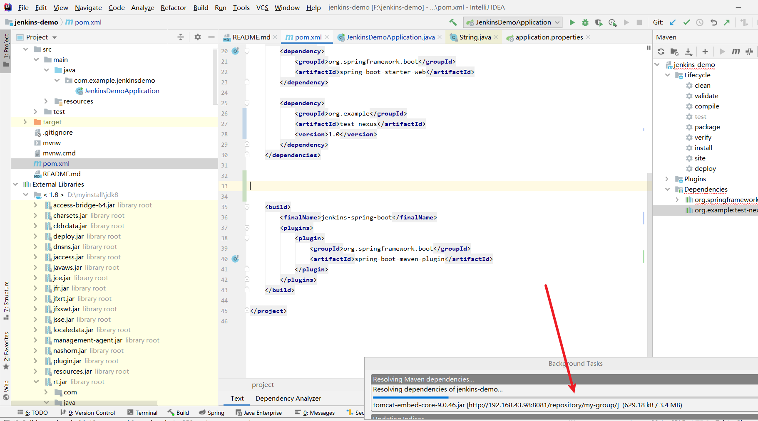This screenshot has height=421, width=758.
Task: Open the Refactor menu
Action: [173, 7]
